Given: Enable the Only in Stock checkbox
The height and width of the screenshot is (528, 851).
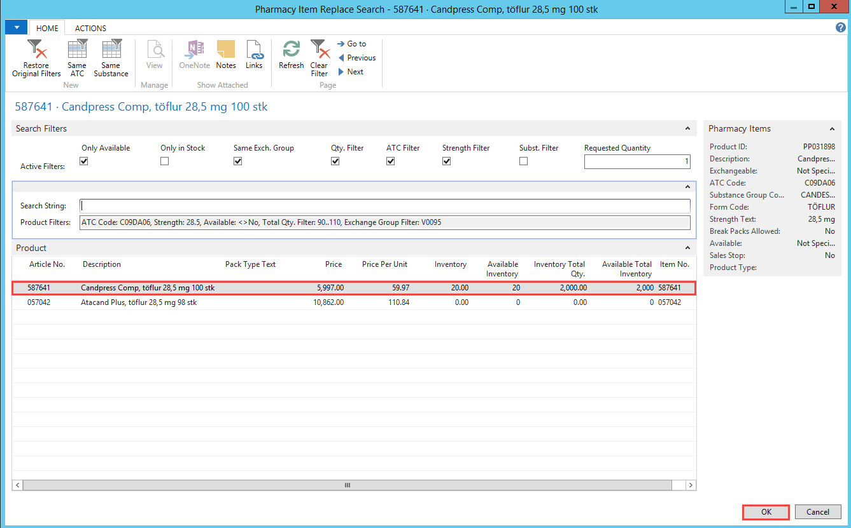Looking at the screenshot, I should coord(165,161).
